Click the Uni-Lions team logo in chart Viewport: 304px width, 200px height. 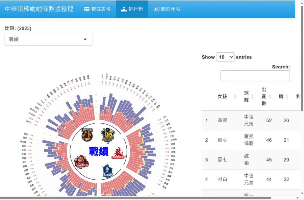pyautogui.click(x=87, y=134)
